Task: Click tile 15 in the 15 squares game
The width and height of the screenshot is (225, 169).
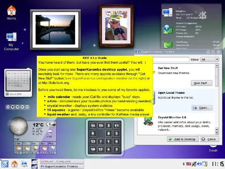Action: click(101, 125)
